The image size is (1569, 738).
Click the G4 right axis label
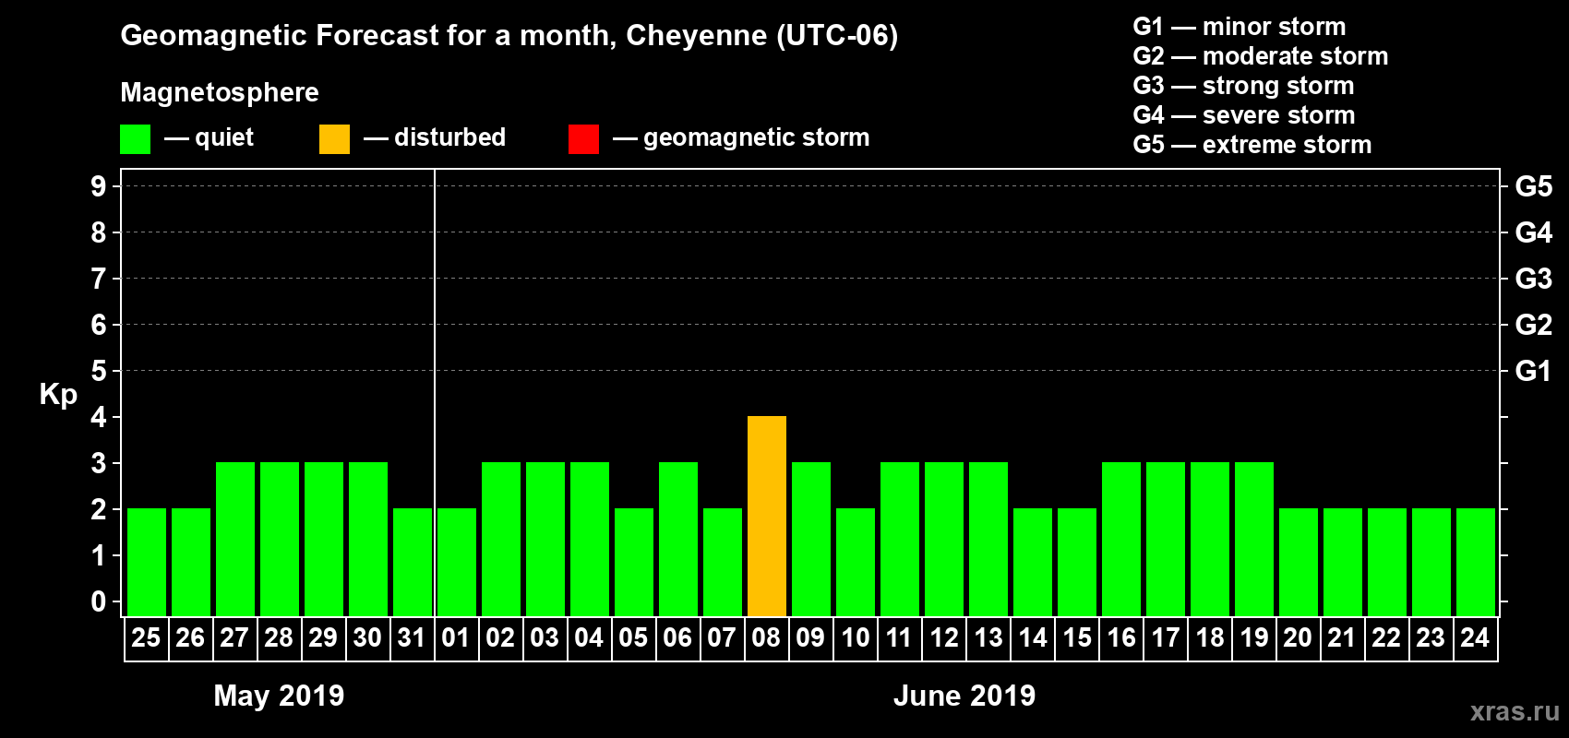[x=1534, y=232]
